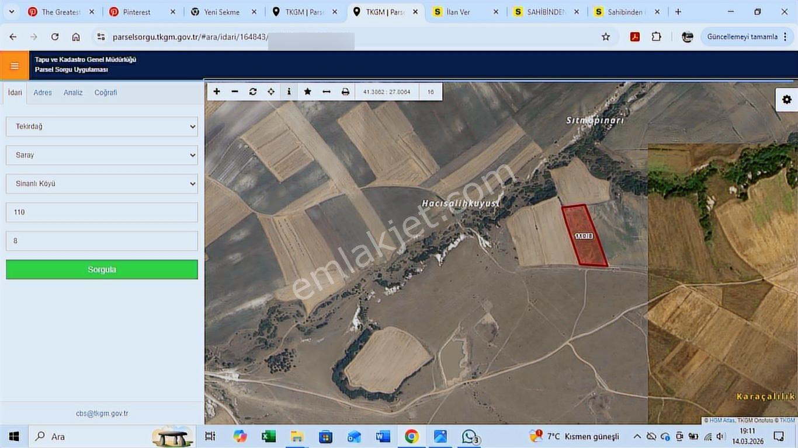
Task: Click the Güncellemeyi tamamla button
Action: coord(747,37)
